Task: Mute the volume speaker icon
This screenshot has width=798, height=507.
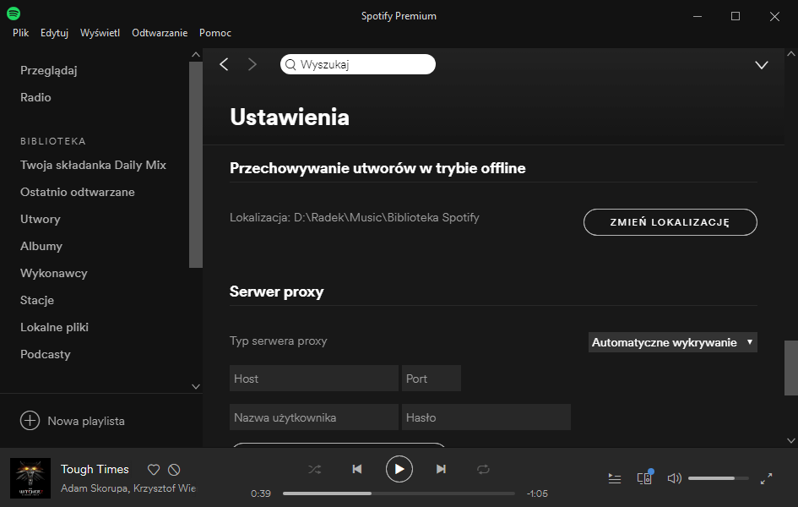Action: 675,478
